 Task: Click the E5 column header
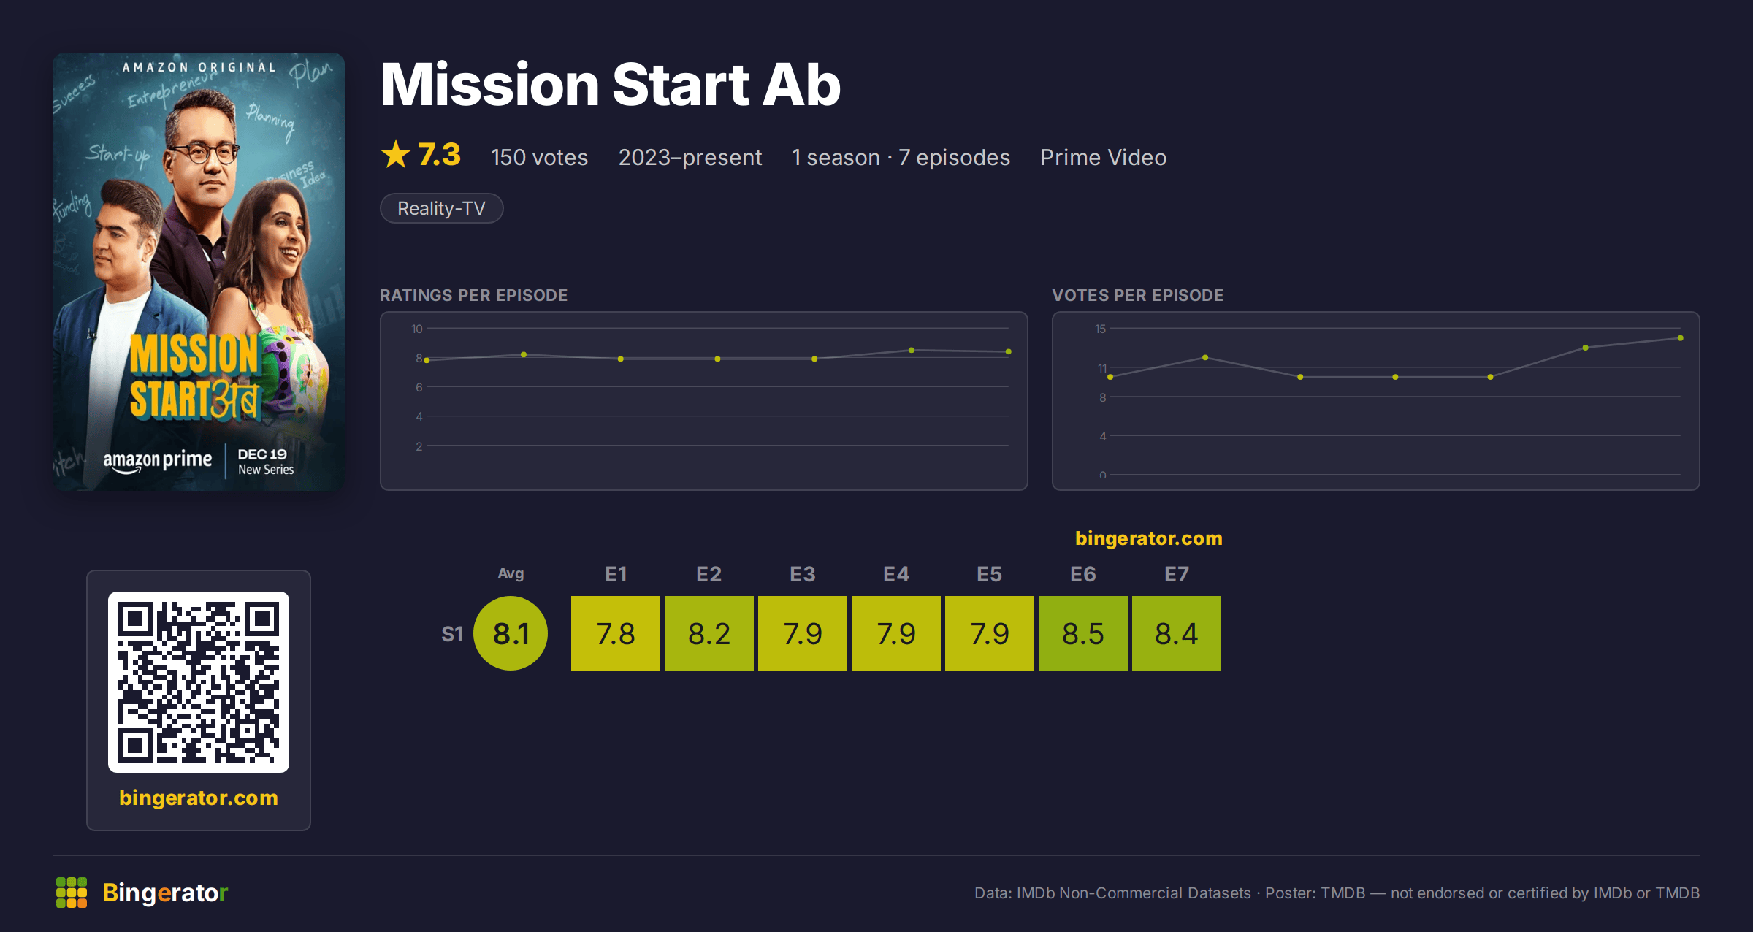point(990,574)
